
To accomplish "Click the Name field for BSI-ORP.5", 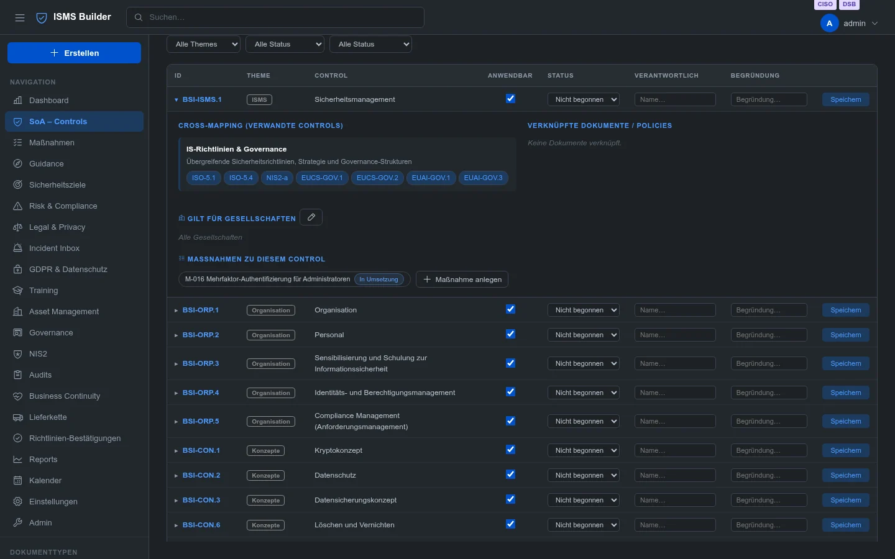I will pos(675,421).
